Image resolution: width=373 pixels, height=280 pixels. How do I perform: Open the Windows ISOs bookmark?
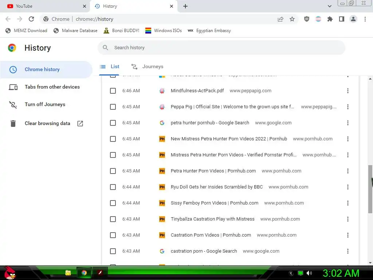click(164, 31)
